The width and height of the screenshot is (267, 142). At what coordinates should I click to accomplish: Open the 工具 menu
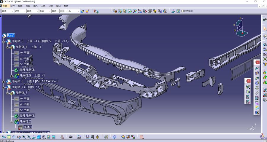[x=43, y=6]
